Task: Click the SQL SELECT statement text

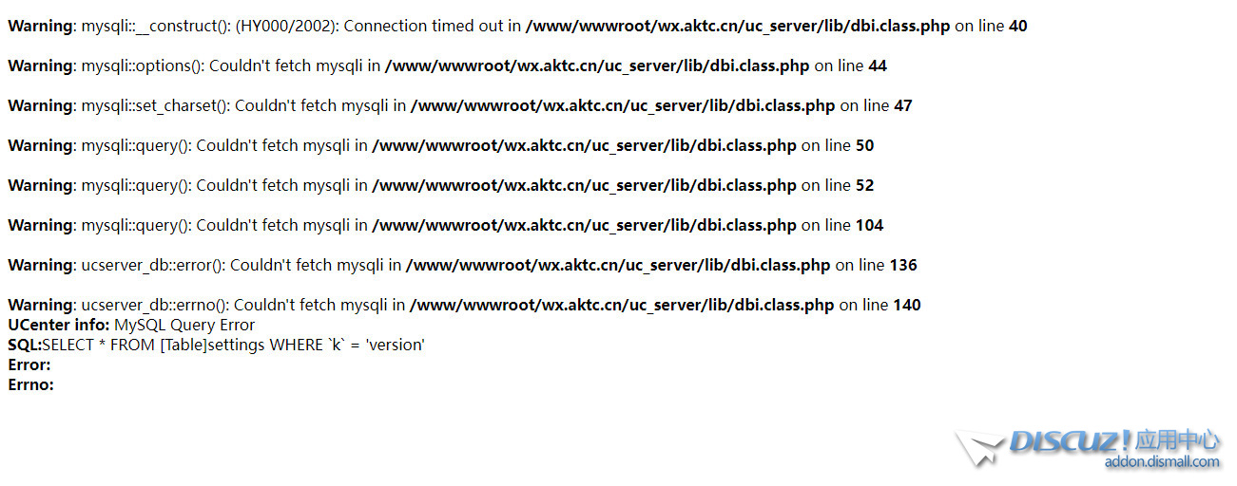Action: [233, 346]
